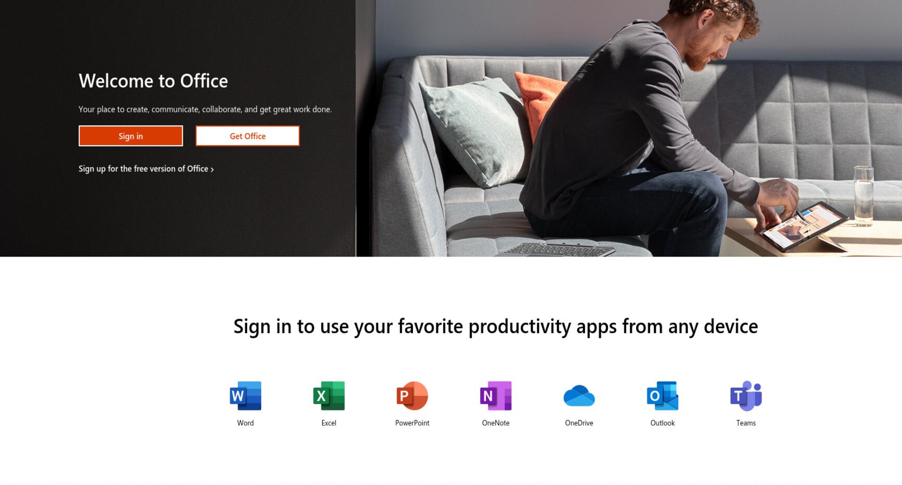This screenshot has width=902, height=485.
Task: Open the Teams app icon
Action: click(746, 396)
